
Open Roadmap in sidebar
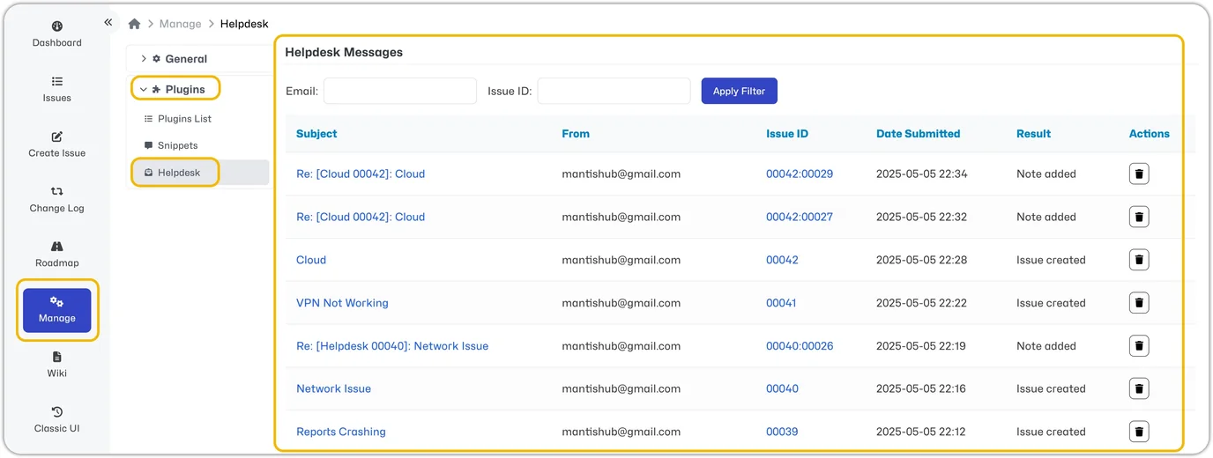point(57,255)
